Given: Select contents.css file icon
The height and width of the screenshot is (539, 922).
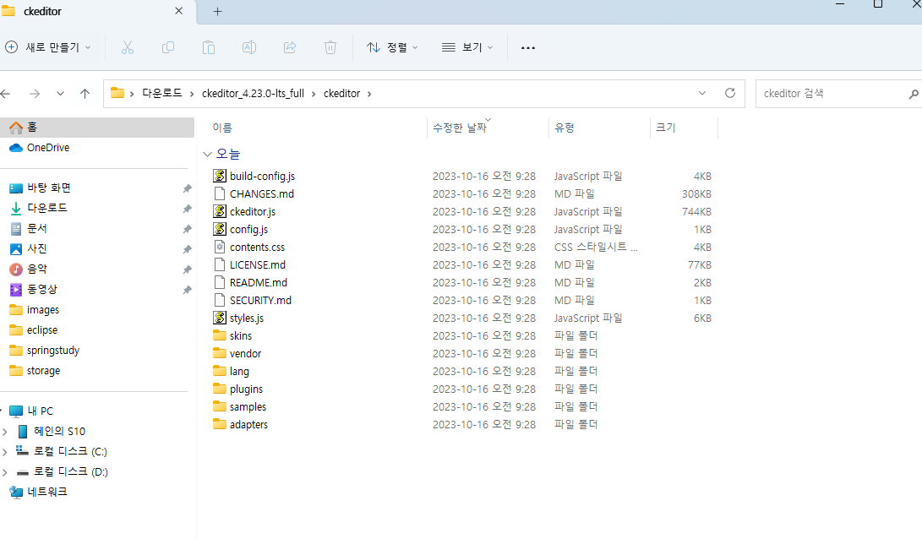Looking at the screenshot, I should point(220,247).
